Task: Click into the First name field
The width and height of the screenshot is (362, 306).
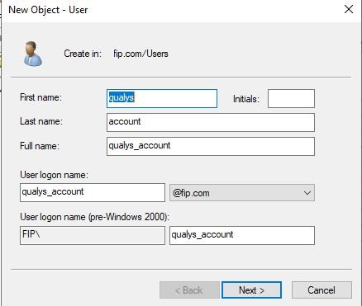Action: [162, 98]
